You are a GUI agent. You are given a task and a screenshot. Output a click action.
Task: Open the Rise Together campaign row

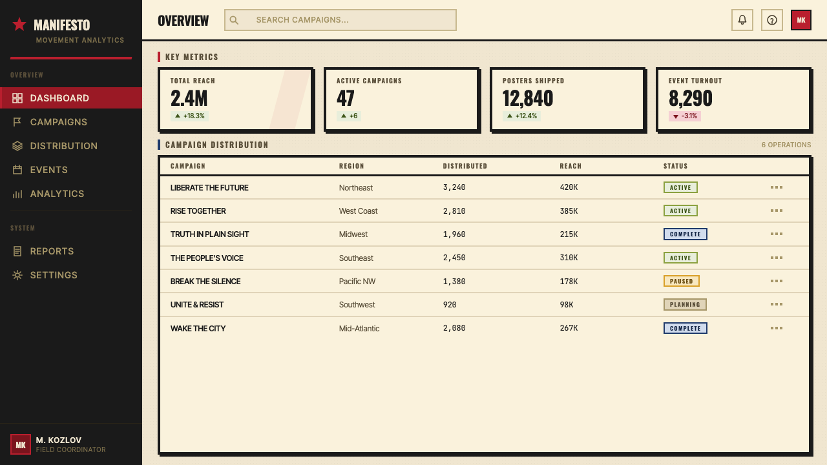[485, 211]
